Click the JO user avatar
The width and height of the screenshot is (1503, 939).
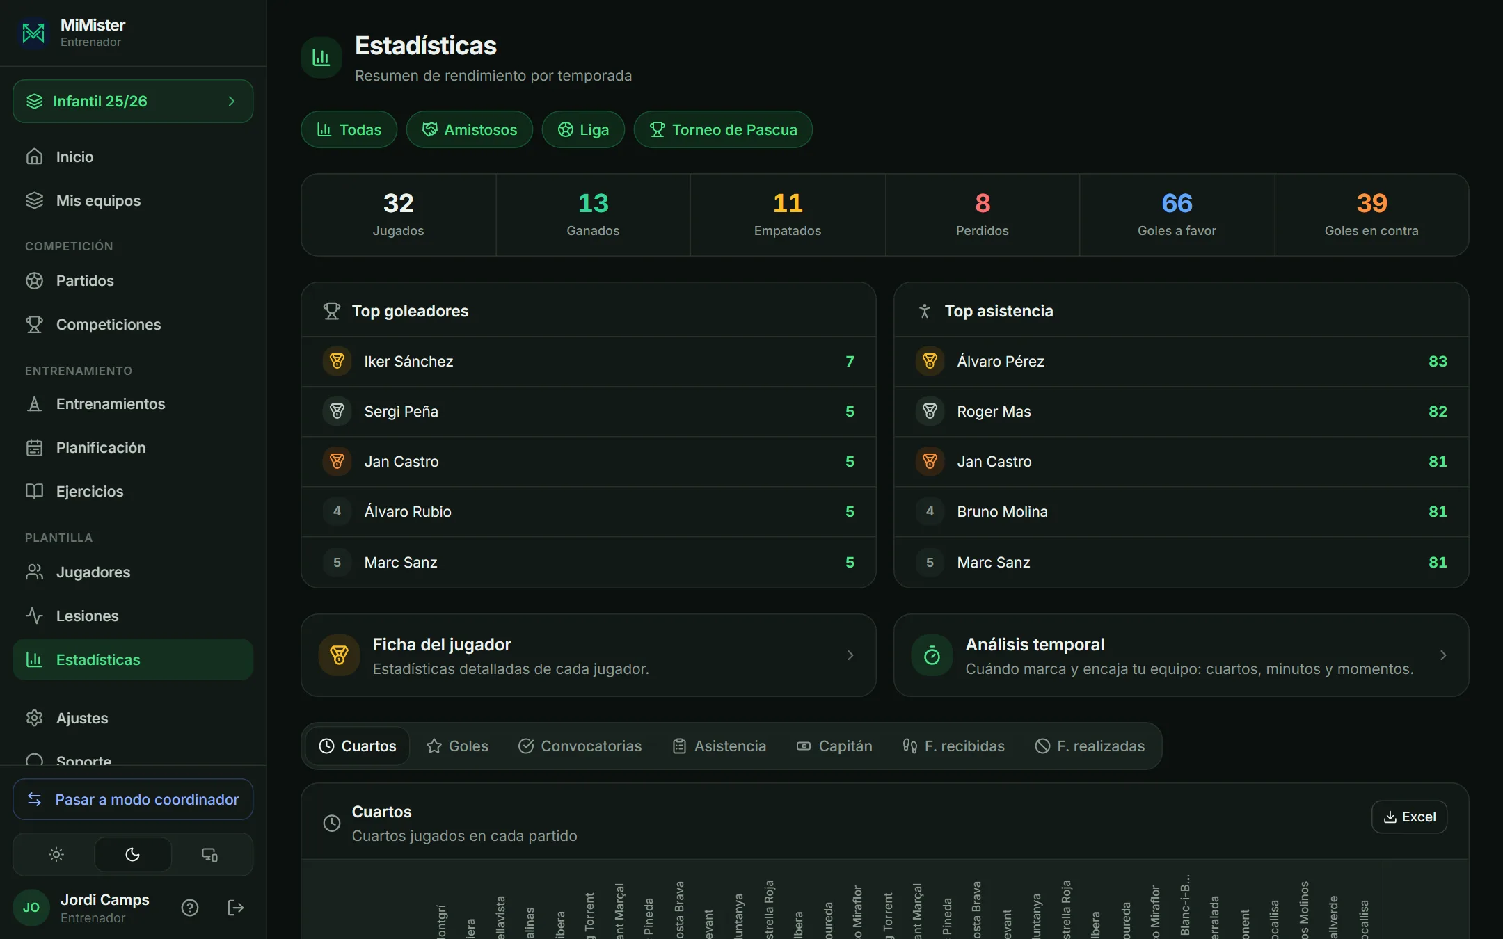click(31, 907)
